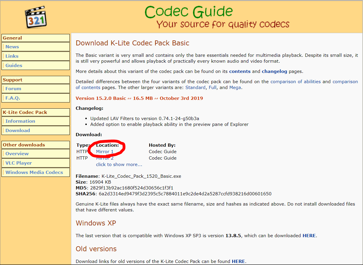Click the Codec Guide header title
The width and height of the screenshot is (363, 265).
coord(189,12)
